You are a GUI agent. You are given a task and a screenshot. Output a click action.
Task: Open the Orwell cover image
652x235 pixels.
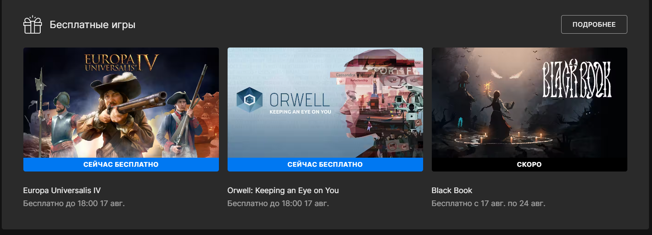pos(325,102)
